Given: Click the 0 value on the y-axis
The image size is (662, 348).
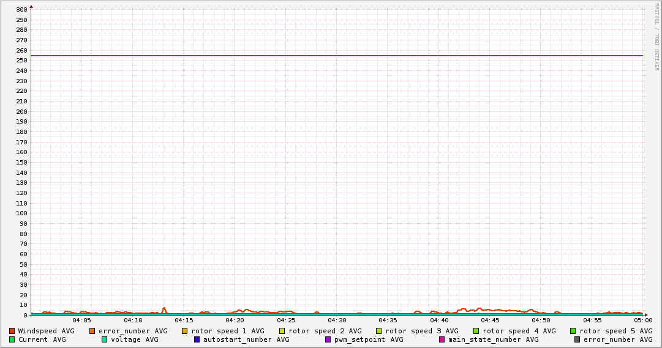Looking at the screenshot, I should (x=25, y=316).
